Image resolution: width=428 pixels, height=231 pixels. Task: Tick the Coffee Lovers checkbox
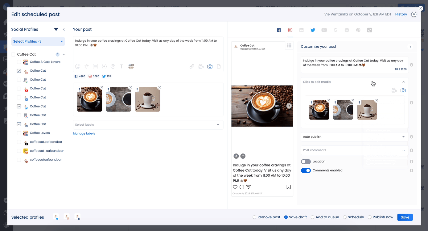coord(19,133)
